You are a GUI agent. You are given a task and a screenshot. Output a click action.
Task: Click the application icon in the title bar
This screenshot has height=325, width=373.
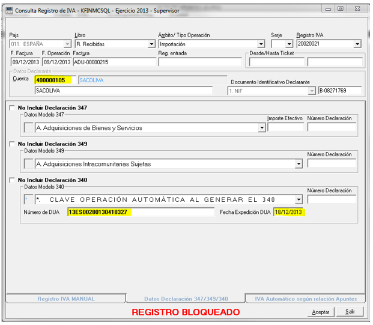[x=9, y=10]
